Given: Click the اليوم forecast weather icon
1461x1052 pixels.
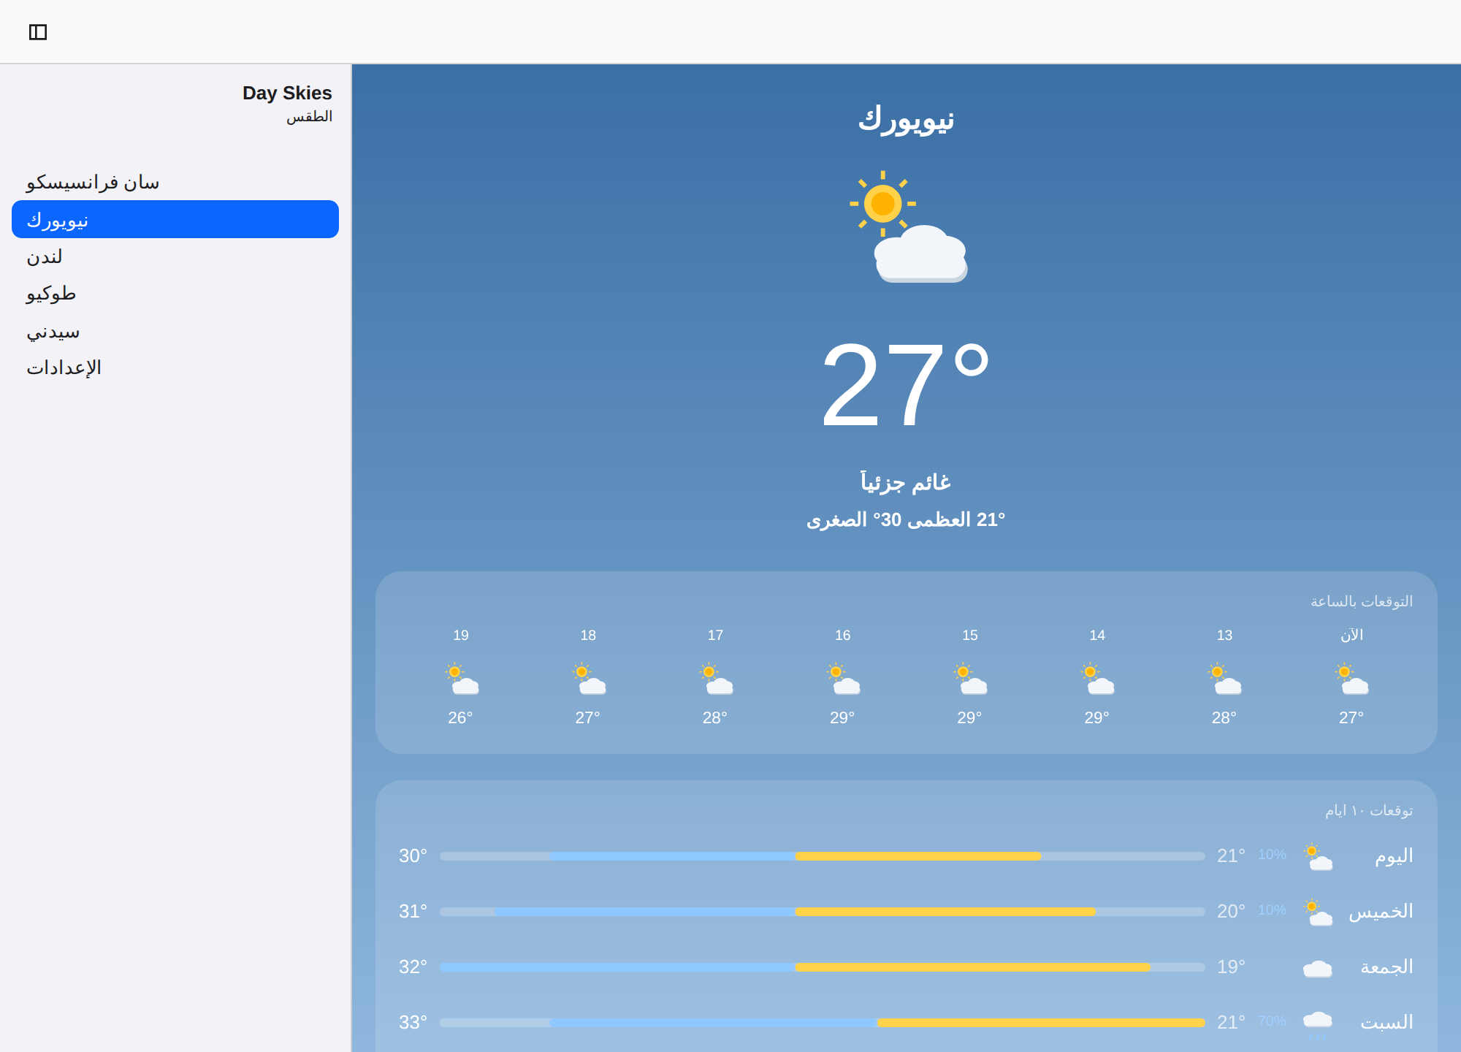Looking at the screenshot, I should coord(1318,856).
